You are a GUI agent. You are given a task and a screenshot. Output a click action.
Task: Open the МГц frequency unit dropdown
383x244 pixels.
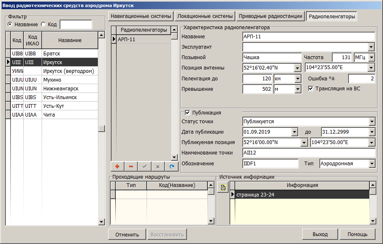point(371,57)
